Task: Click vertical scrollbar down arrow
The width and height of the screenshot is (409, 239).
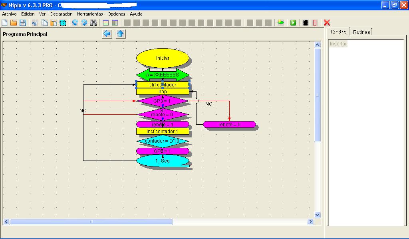Action: coord(317,215)
